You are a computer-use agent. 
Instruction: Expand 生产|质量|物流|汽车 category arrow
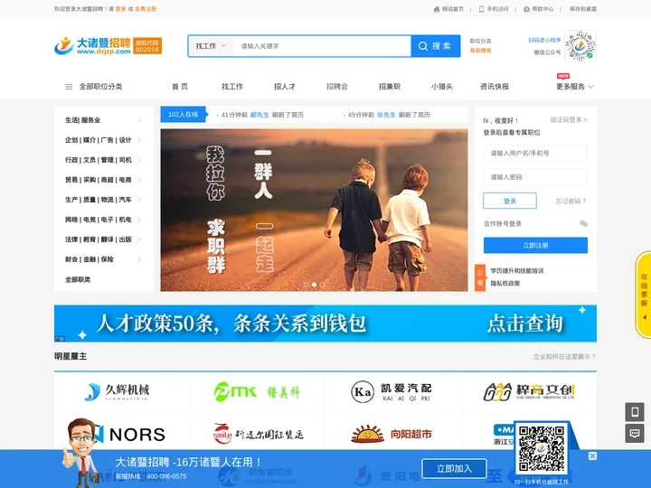coord(139,200)
